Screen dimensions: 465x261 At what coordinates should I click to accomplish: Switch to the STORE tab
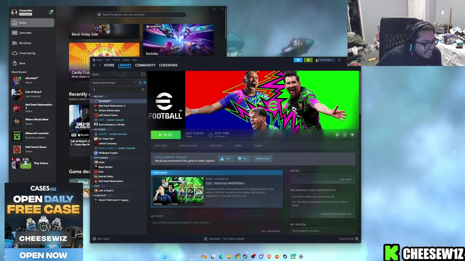click(x=109, y=65)
